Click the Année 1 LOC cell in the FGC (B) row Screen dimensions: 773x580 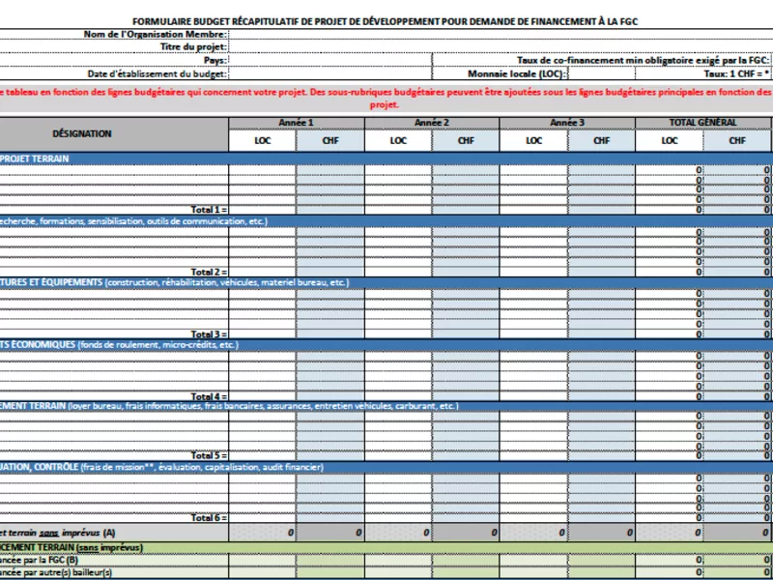click(x=262, y=560)
